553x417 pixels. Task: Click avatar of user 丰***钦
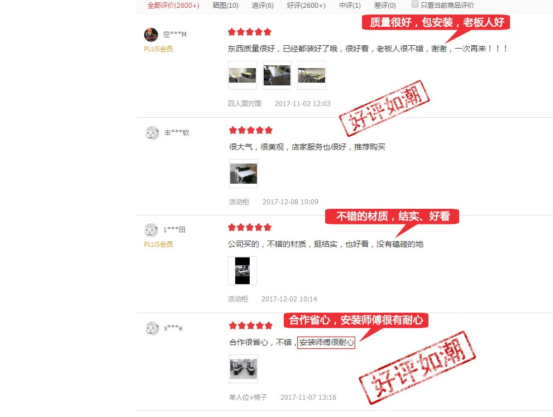click(152, 133)
